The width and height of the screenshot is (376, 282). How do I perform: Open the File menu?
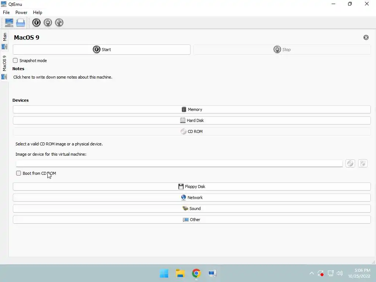(x=6, y=12)
